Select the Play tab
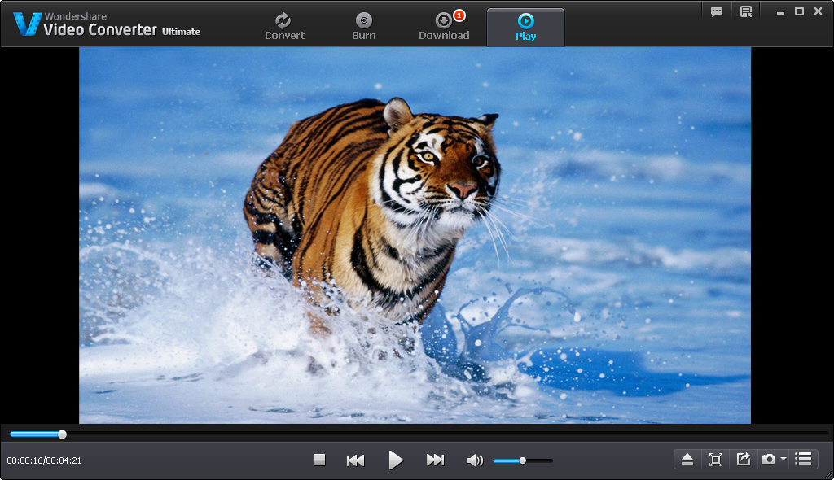Viewport: 834px width, 480px height. [525, 26]
